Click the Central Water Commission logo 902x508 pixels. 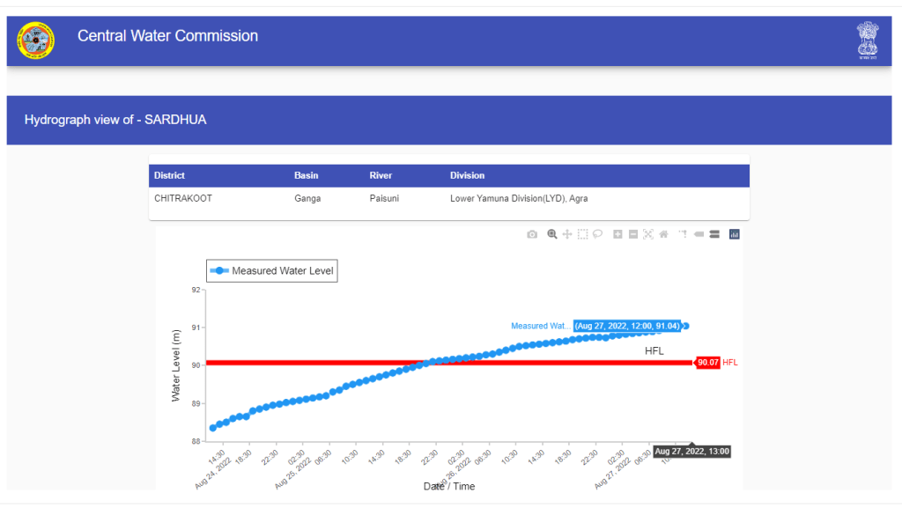(35, 40)
